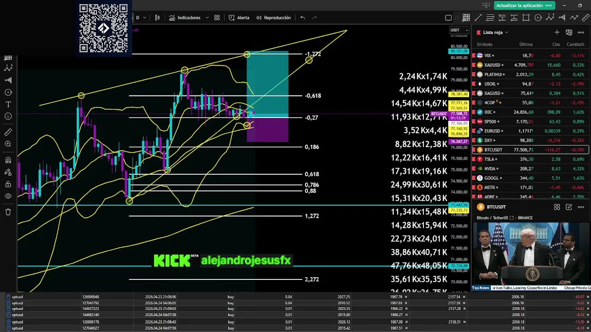Select MSTR in the watchlist
591x332 pixels.
[530, 188]
